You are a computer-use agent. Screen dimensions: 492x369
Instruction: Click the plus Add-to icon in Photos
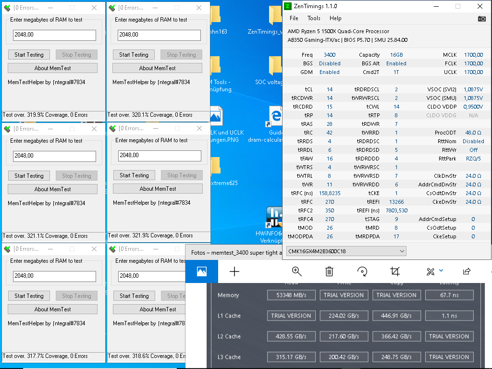(234, 271)
